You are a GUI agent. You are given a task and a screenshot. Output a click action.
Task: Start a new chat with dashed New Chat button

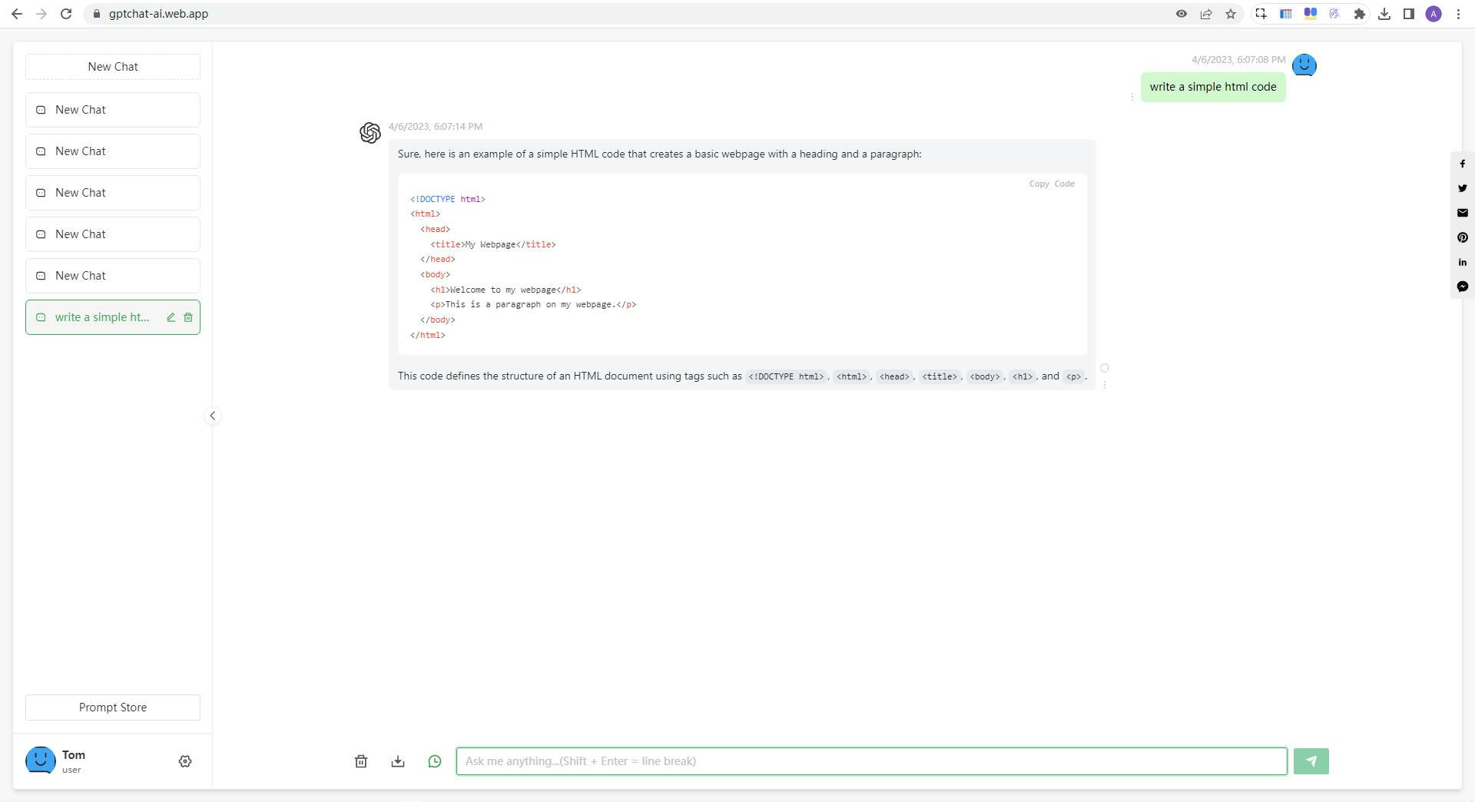tap(113, 67)
